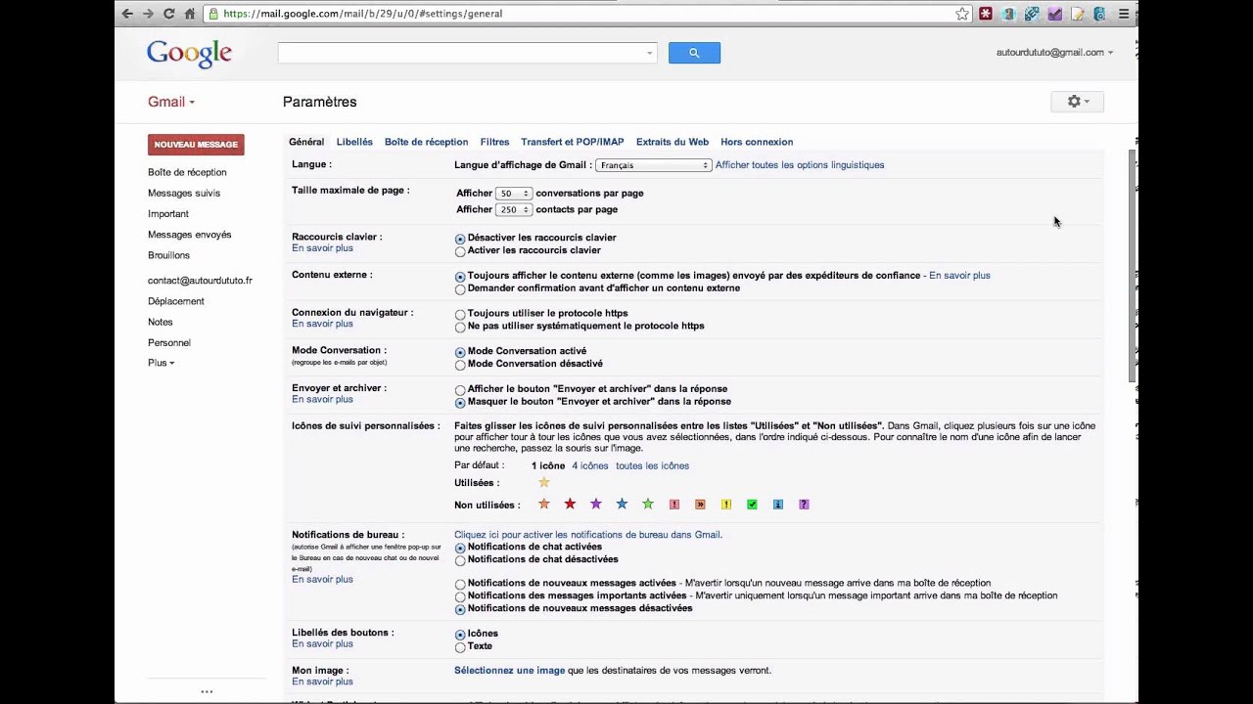Click the Google logo
The width and height of the screenshot is (1253, 704).
pos(189,54)
